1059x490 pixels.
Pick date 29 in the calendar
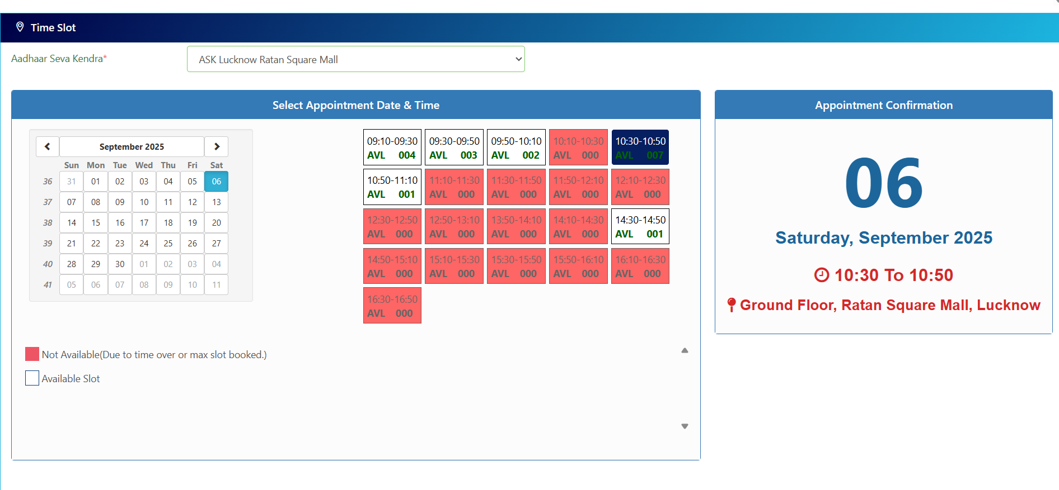click(x=96, y=264)
